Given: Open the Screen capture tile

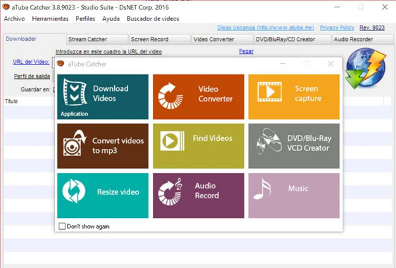Looking at the screenshot, I should (x=294, y=97).
